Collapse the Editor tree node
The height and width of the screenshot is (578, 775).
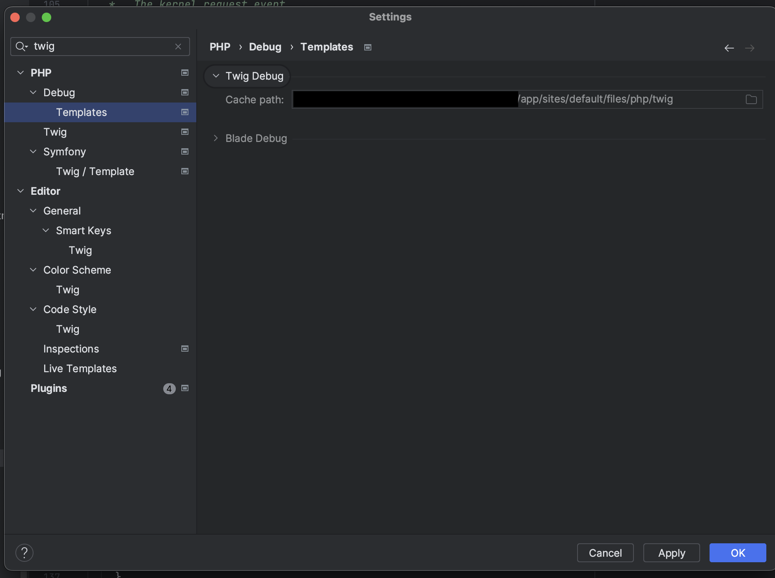20,191
